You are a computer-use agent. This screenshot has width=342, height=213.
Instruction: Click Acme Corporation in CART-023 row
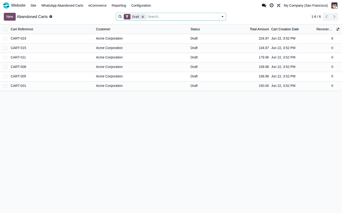tap(109, 38)
